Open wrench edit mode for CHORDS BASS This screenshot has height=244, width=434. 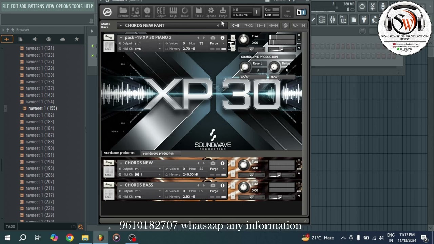tap(108, 185)
